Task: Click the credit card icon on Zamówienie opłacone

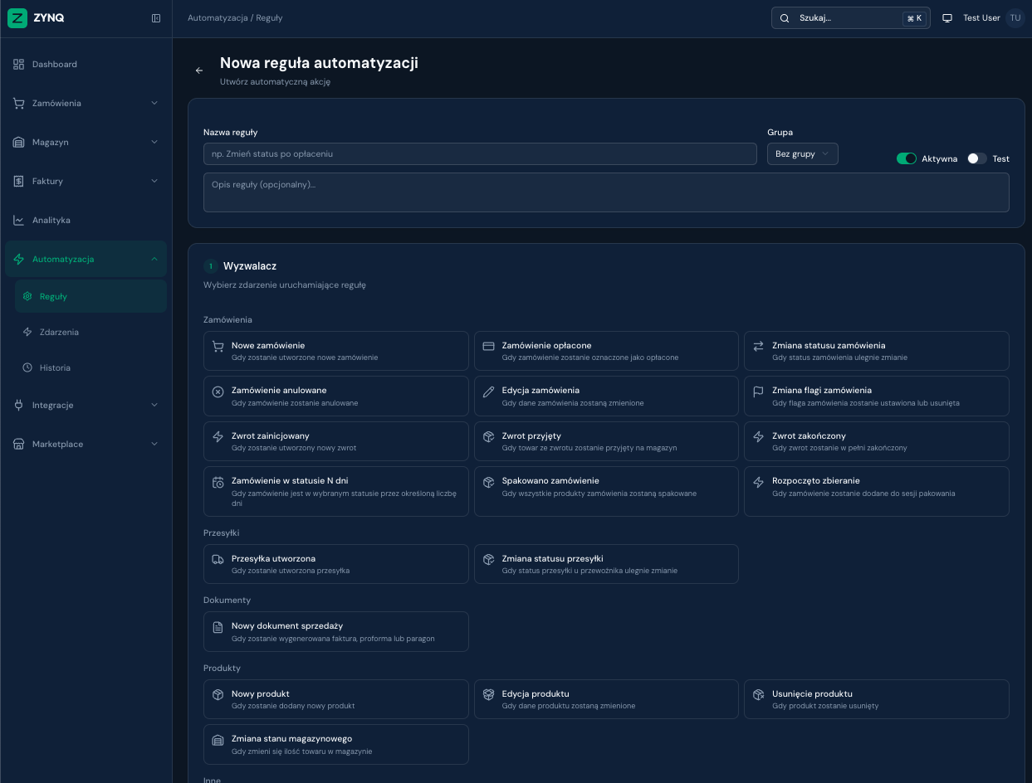Action: [x=488, y=346]
